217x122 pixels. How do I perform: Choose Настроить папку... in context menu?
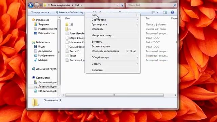[112, 35]
